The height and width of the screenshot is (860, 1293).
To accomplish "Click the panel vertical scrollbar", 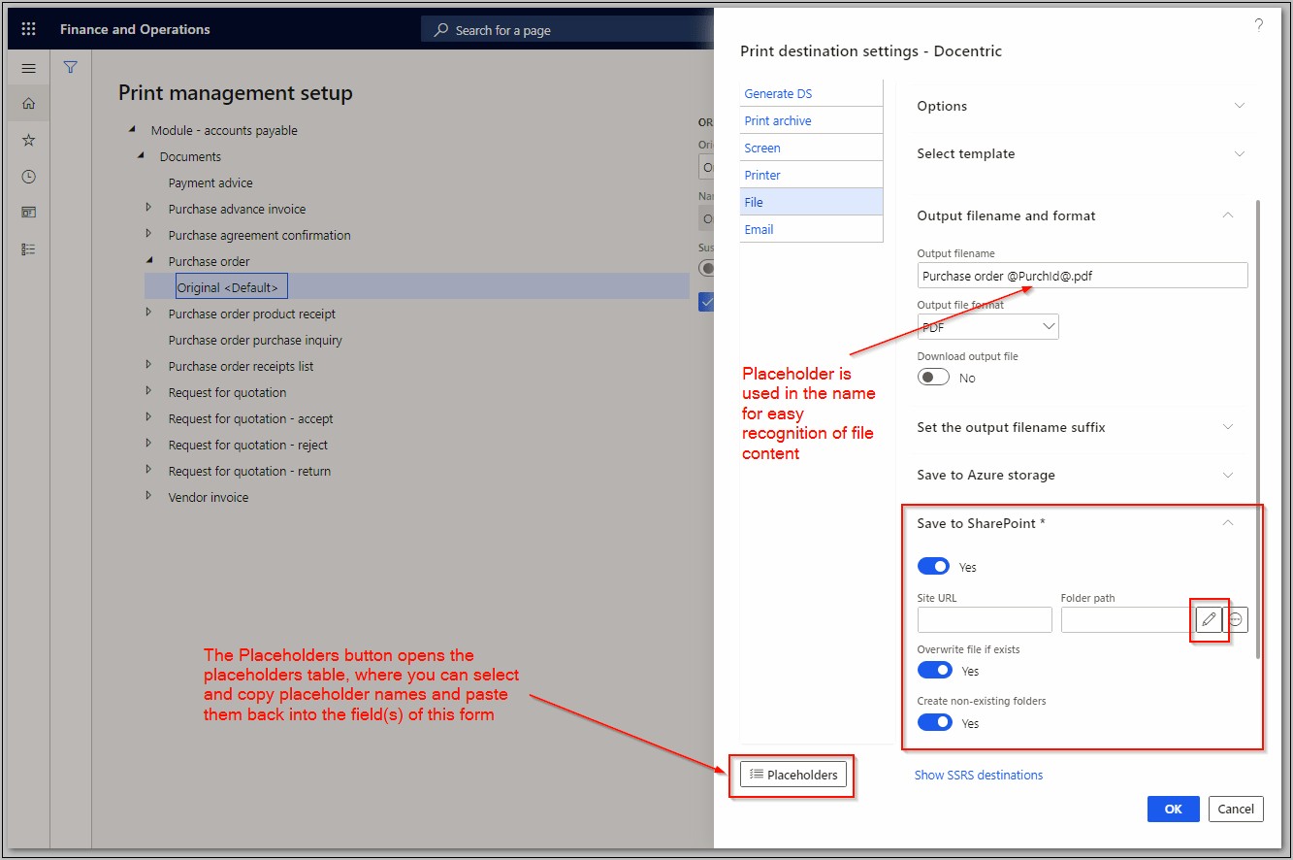I will pyautogui.click(x=1259, y=428).
